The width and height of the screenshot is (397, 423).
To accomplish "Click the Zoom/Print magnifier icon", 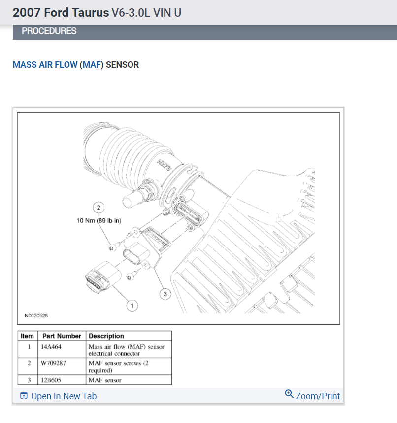I will [289, 394].
